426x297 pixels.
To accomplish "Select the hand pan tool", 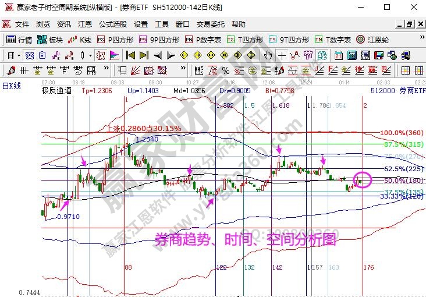I will [268, 55].
